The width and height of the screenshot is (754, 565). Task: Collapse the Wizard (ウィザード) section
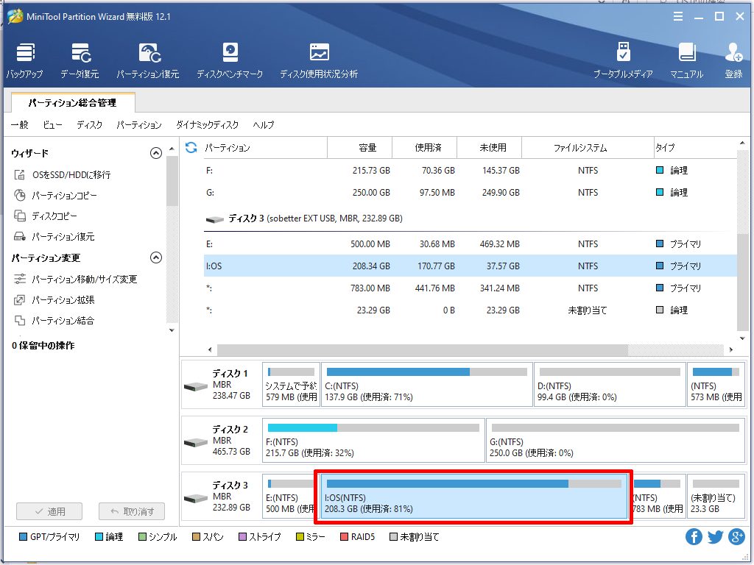[x=156, y=153]
